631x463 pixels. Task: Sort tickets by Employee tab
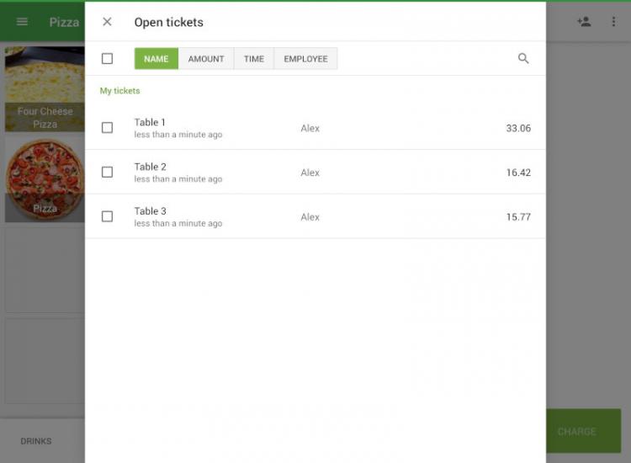305,59
